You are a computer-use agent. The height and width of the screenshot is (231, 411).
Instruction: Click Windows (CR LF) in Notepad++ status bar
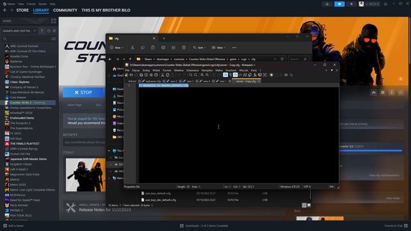point(290,187)
